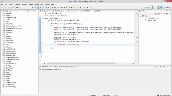Open the New wizard dropdown arrow
Viewport: 172px width, 96px height.
point(4,7)
